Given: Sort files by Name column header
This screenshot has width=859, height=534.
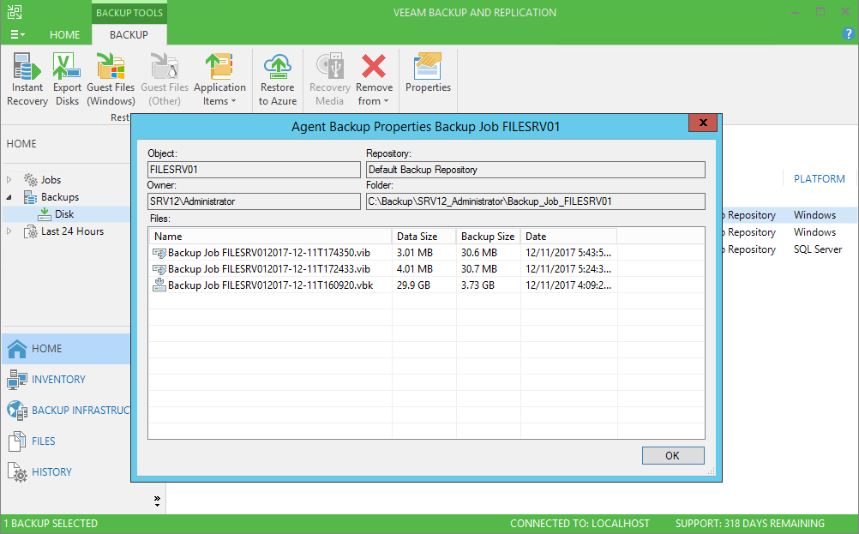Looking at the screenshot, I should (271, 236).
